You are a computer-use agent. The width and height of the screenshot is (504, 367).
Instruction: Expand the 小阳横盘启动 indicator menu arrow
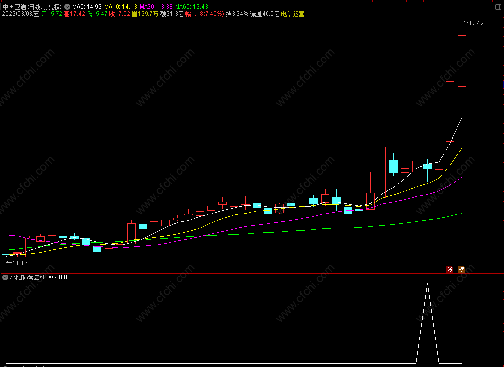[x=5, y=277]
